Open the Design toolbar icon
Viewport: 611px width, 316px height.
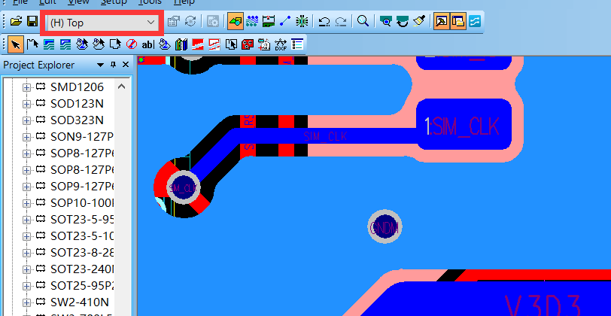point(252,21)
